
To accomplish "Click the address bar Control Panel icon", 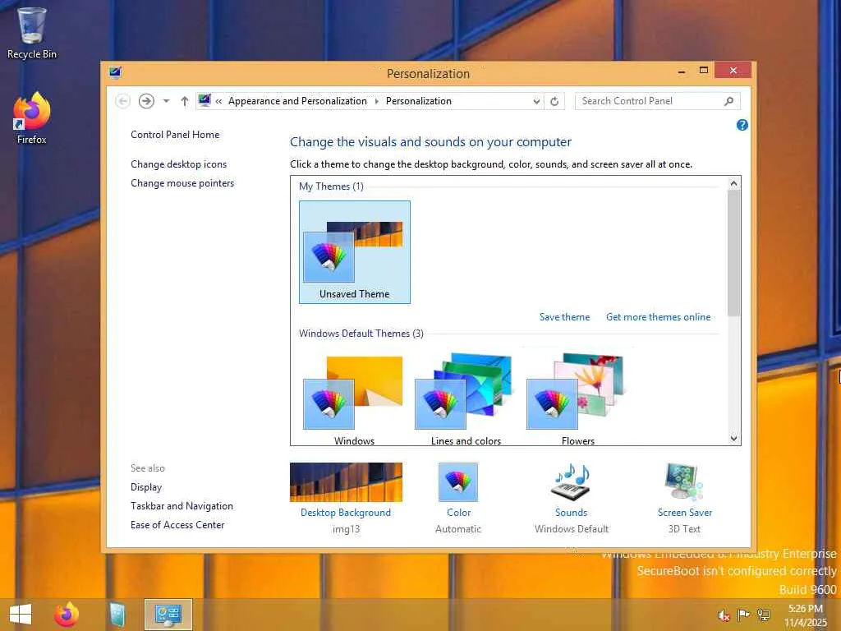I will click(205, 100).
